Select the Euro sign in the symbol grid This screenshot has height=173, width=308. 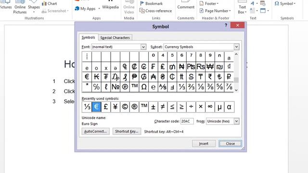pos(87,77)
